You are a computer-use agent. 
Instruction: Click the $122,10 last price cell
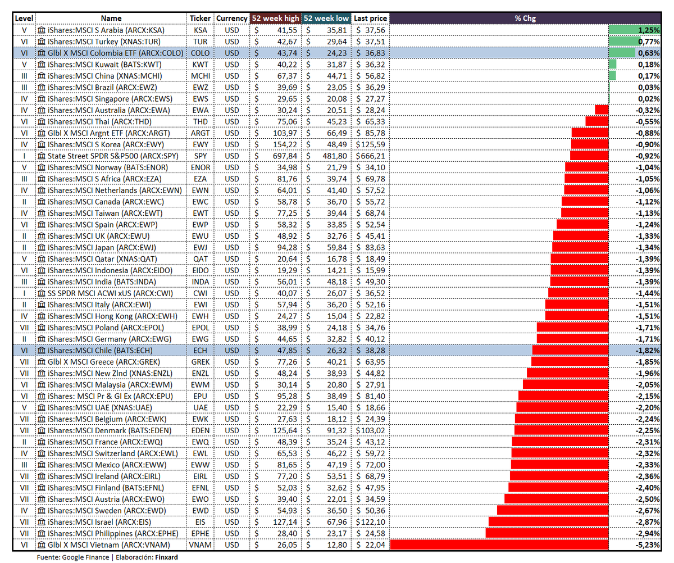coord(370,521)
